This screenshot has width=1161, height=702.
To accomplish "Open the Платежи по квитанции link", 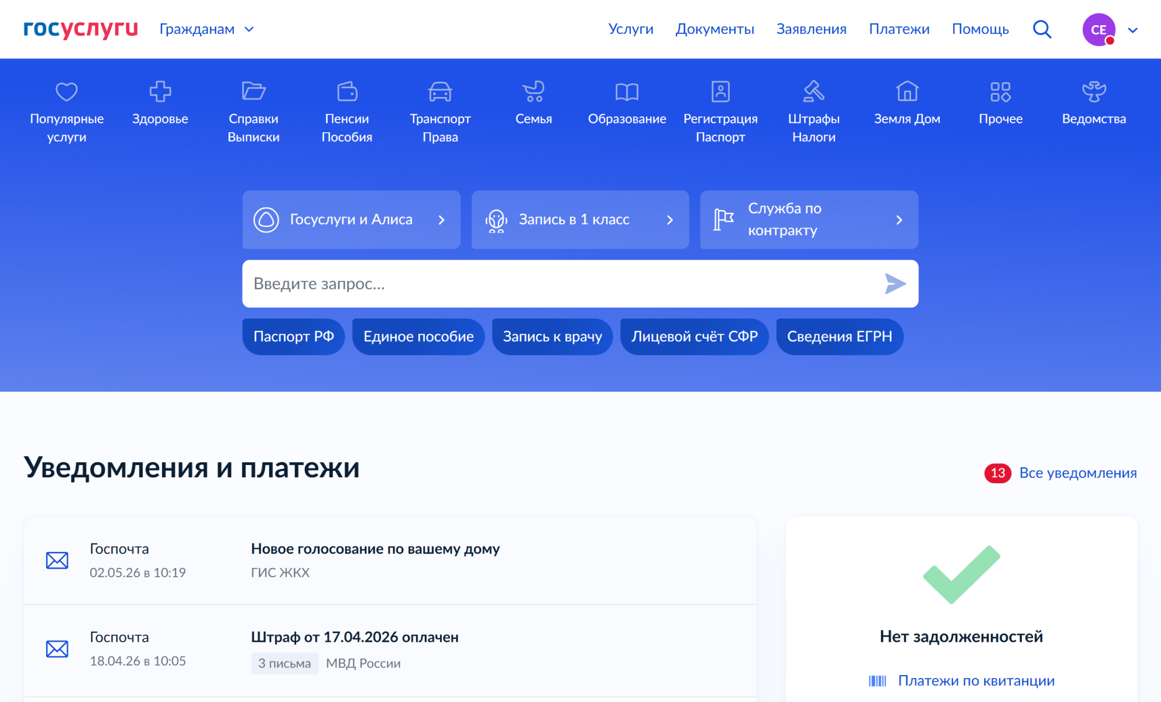I will (x=976, y=681).
